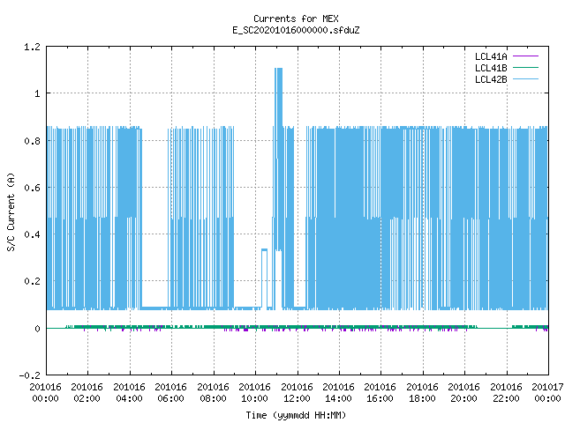Click the y-axis label 'S/C Current (A)'
565x423 pixels.
(x=11, y=211)
